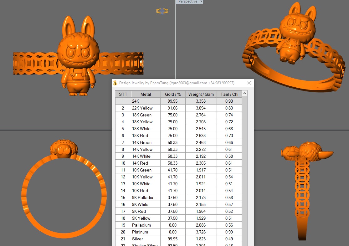Select the 14K Green row
This screenshot has width=349, height=246.
pyautogui.click(x=178, y=142)
